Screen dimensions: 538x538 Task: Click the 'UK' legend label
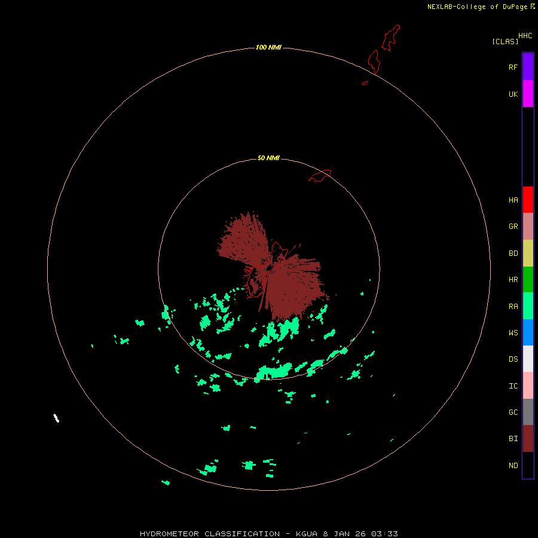pyautogui.click(x=513, y=94)
